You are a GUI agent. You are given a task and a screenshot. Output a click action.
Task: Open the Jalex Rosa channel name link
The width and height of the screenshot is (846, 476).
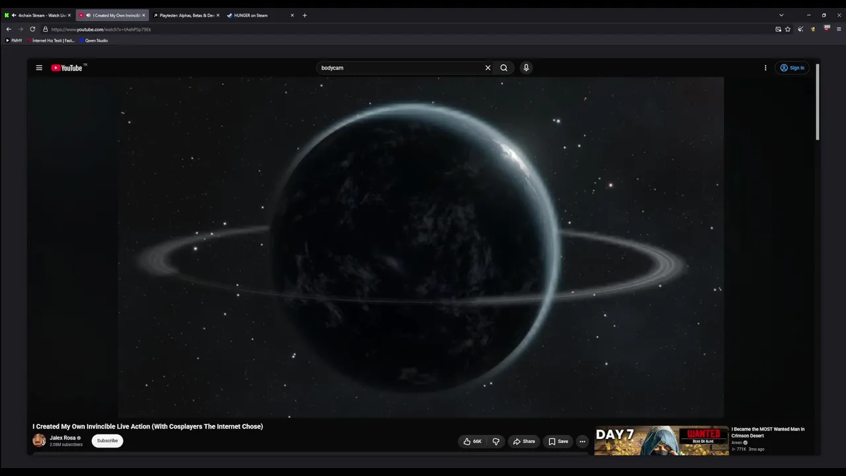point(63,438)
